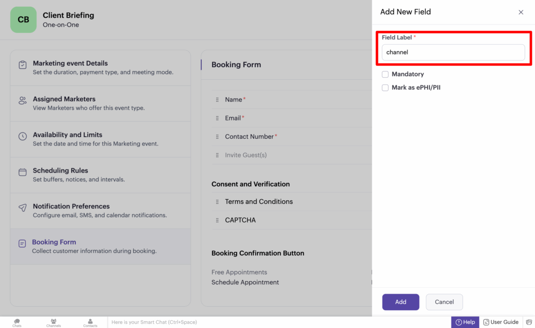Image resolution: width=535 pixels, height=328 pixels.
Task: Enable the Mandatory checkbox
Action: (386, 75)
